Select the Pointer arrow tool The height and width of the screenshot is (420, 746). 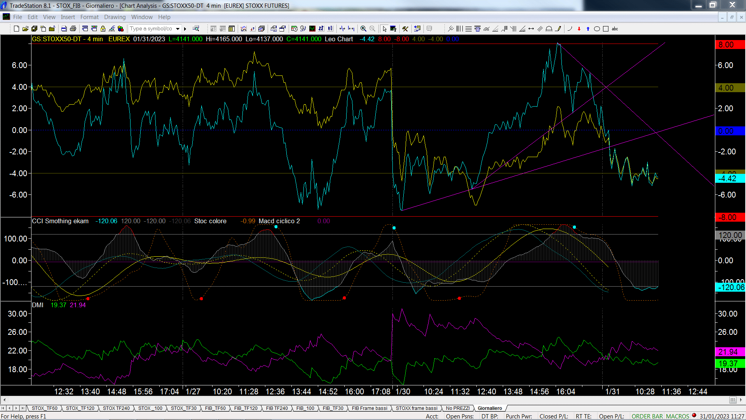click(x=384, y=29)
